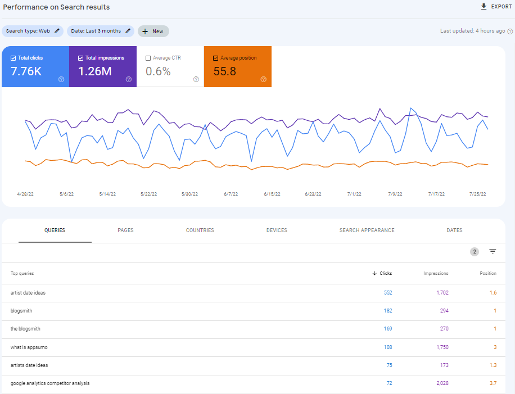
Task: Open help icon in Total impressions card
Action: (128, 79)
